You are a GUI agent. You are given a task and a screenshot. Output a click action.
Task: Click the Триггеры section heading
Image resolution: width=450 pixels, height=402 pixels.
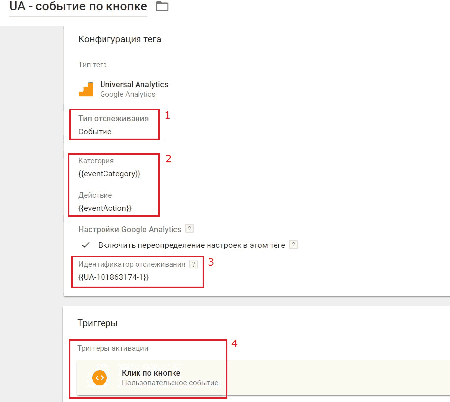(x=98, y=323)
